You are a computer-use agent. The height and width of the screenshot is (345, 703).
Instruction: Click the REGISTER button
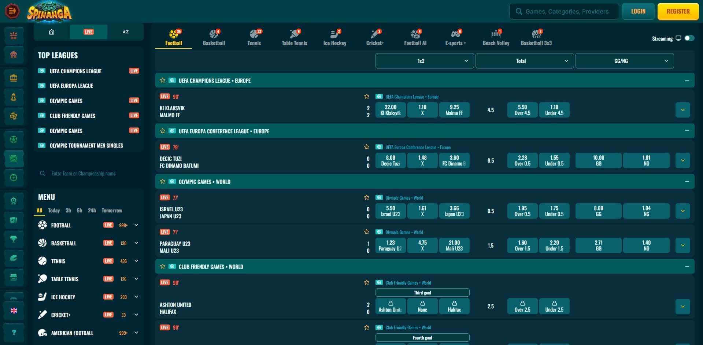[678, 11]
